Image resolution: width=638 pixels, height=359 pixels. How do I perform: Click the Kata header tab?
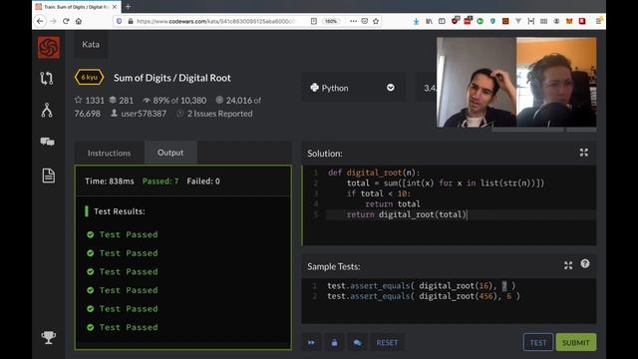91,44
